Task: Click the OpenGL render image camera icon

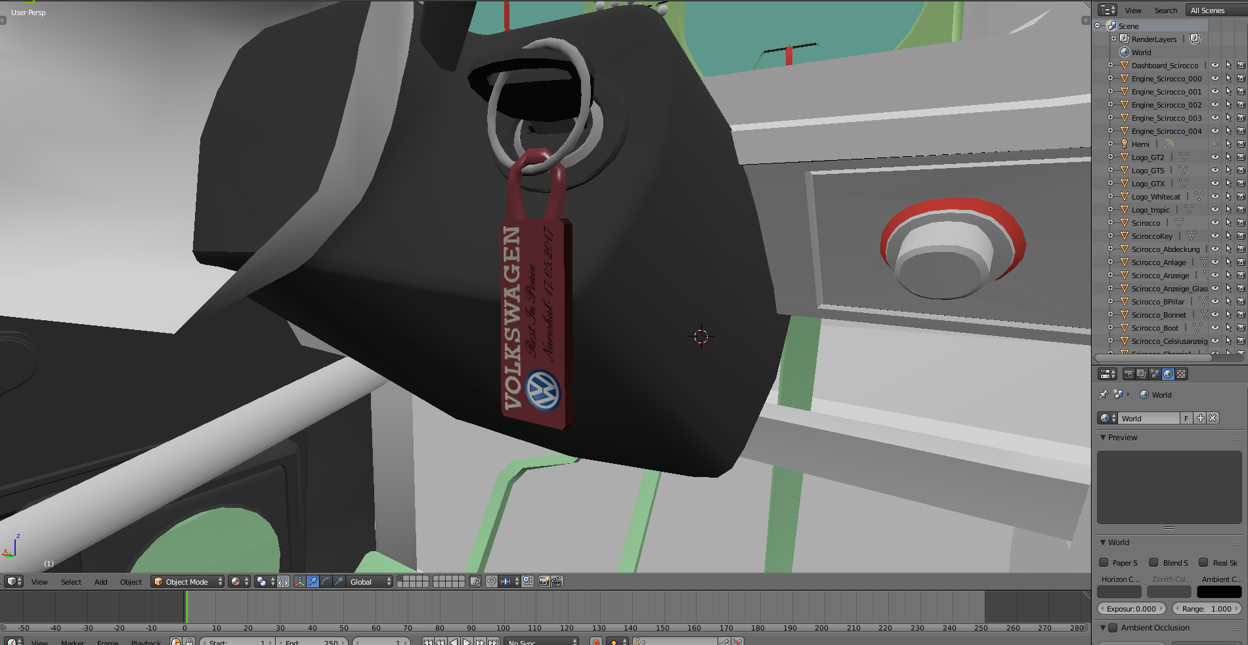Action: (544, 581)
